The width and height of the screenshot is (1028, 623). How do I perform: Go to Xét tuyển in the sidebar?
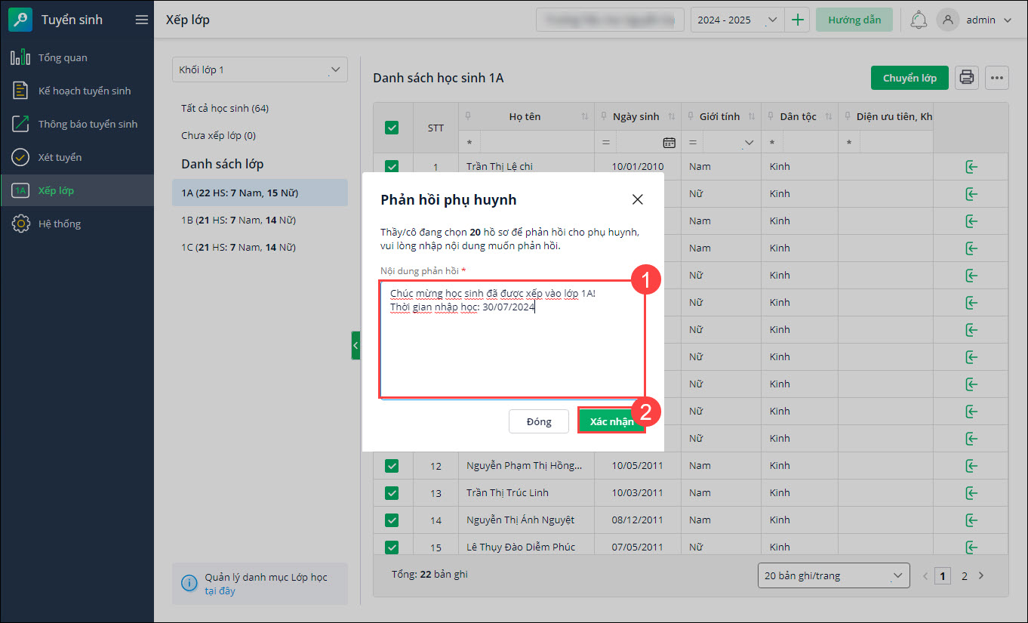pyautogui.click(x=77, y=157)
